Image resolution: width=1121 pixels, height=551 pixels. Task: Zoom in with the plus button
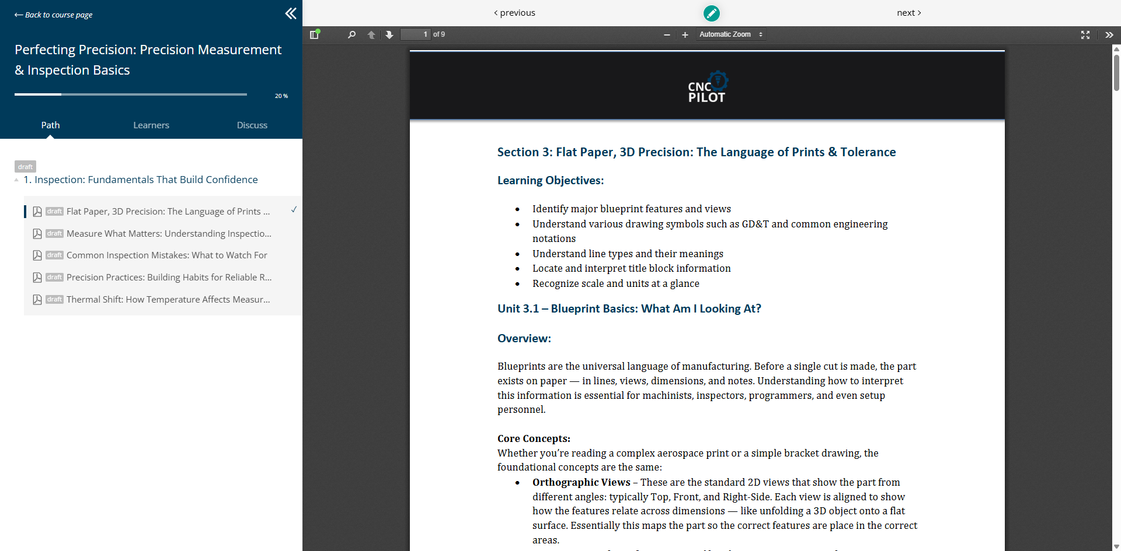[685, 35]
